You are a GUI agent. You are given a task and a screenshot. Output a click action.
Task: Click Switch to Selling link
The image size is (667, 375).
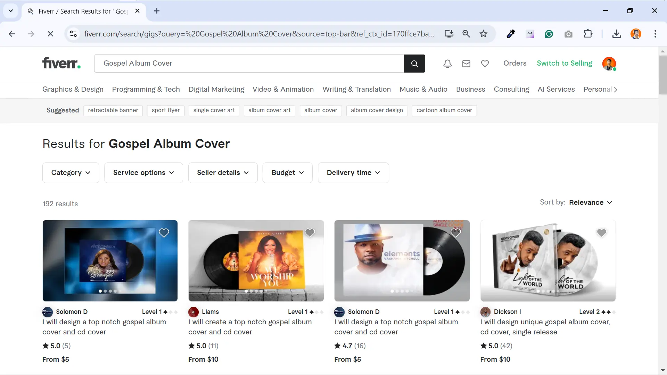[565, 63]
